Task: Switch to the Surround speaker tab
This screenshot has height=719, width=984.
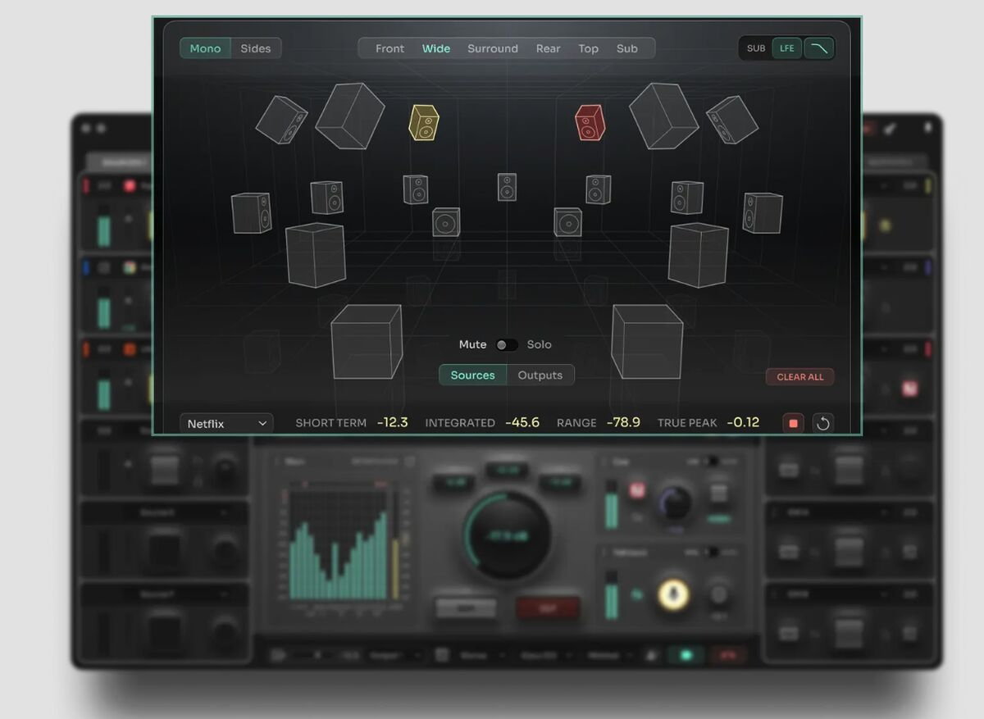Action: [492, 48]
